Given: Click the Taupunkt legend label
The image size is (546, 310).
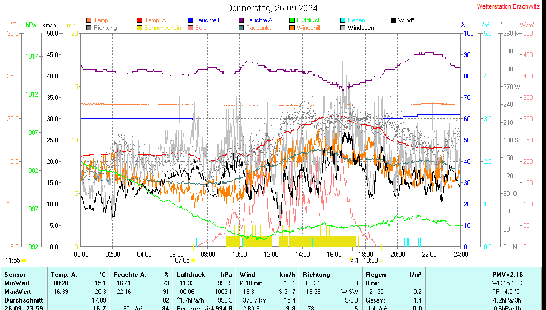Looking at the screenshot, I should point(258,28).
